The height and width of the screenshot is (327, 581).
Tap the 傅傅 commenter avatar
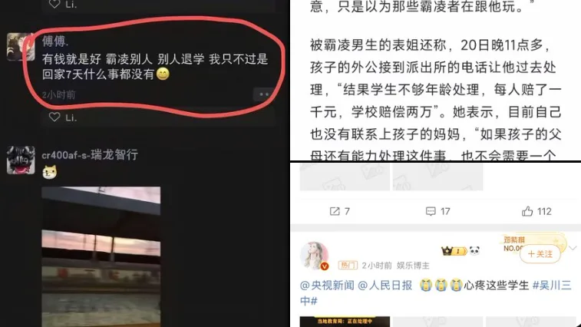coord(21,47)
